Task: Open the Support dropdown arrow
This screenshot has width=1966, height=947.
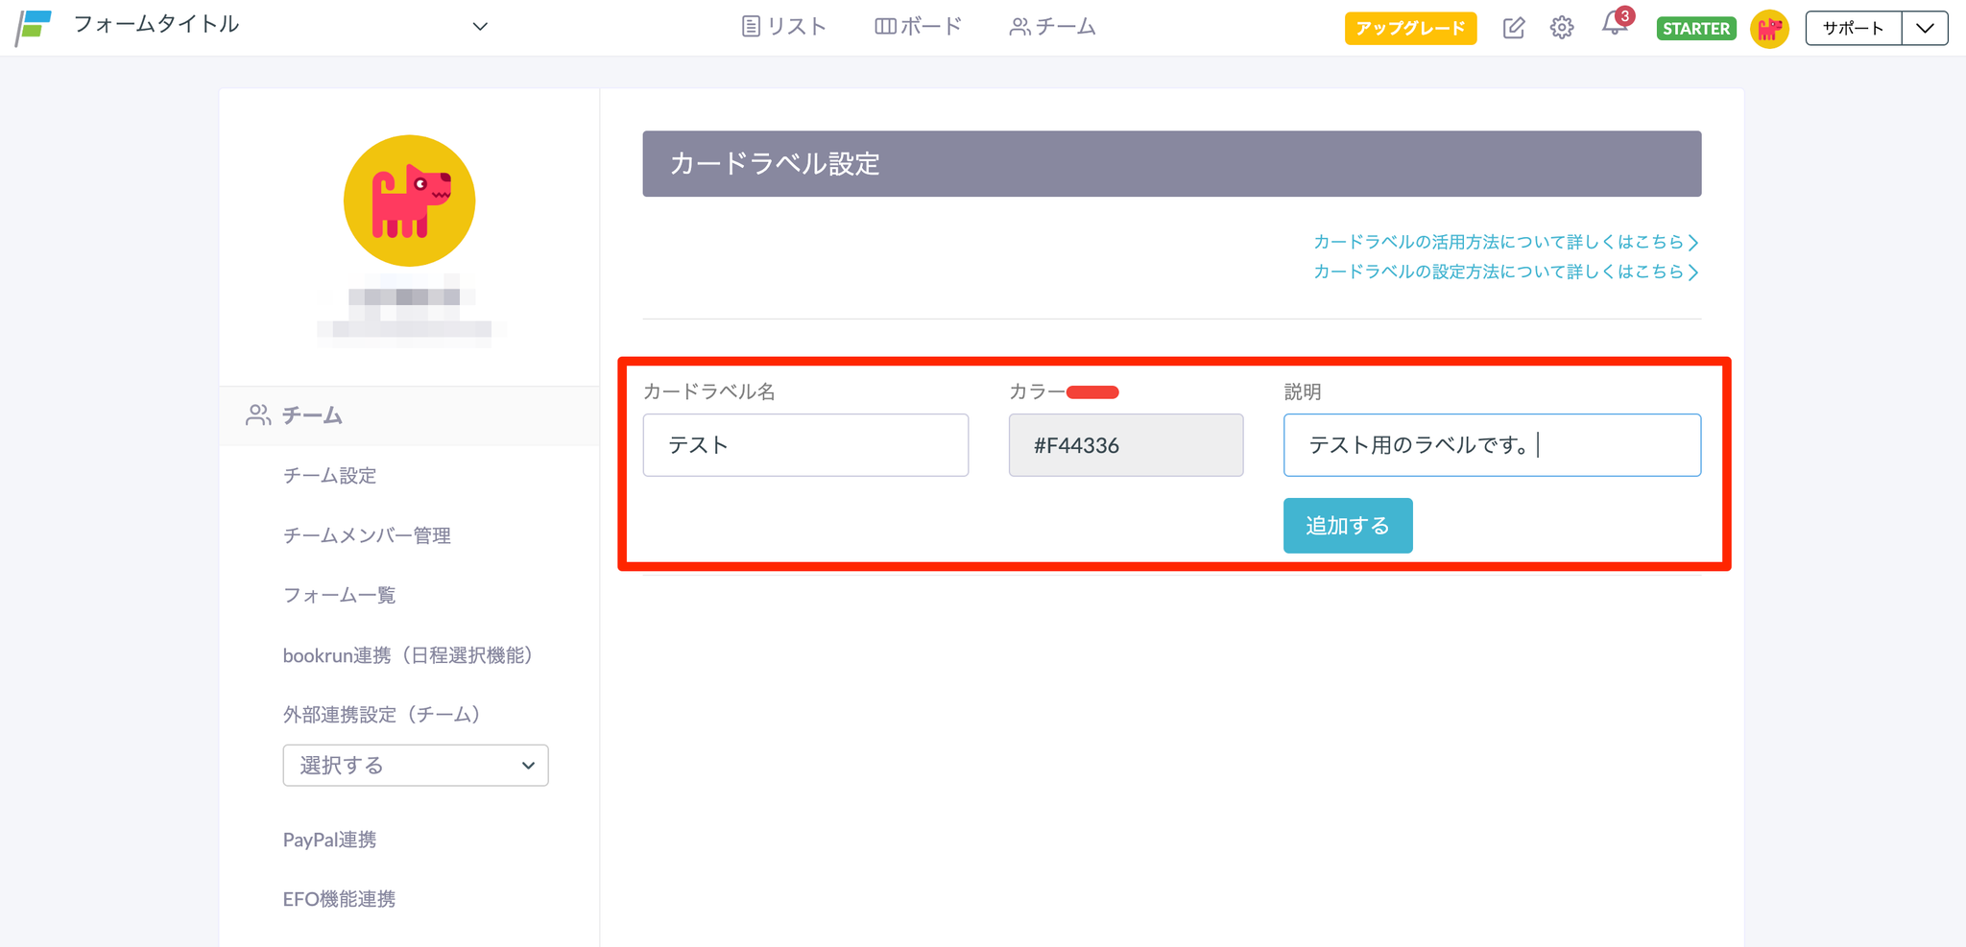Action: 1925,28
